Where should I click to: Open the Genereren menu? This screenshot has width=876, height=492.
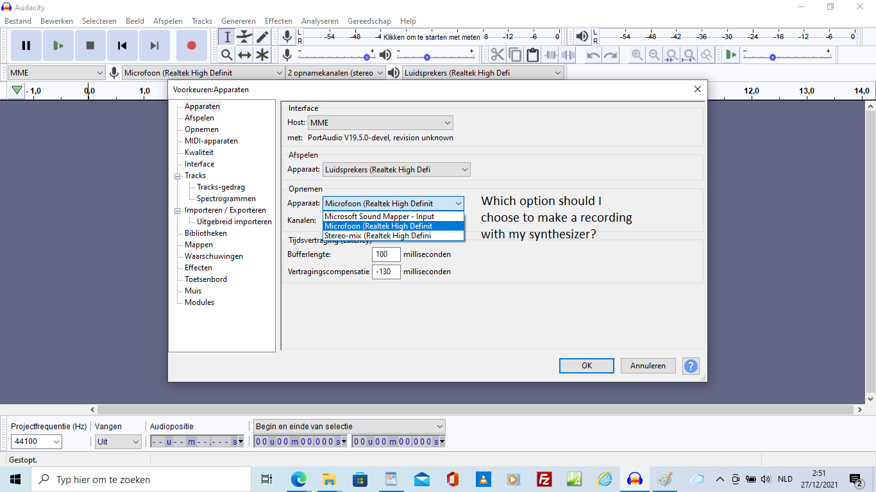tap(239, 21)
